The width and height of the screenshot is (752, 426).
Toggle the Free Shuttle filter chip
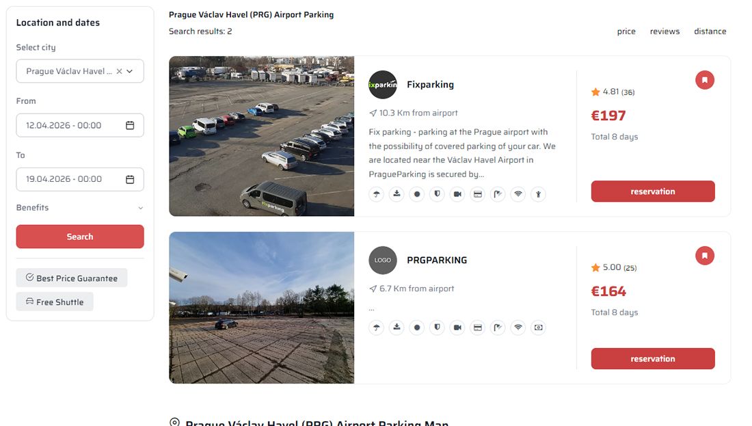tap(55, 302)
